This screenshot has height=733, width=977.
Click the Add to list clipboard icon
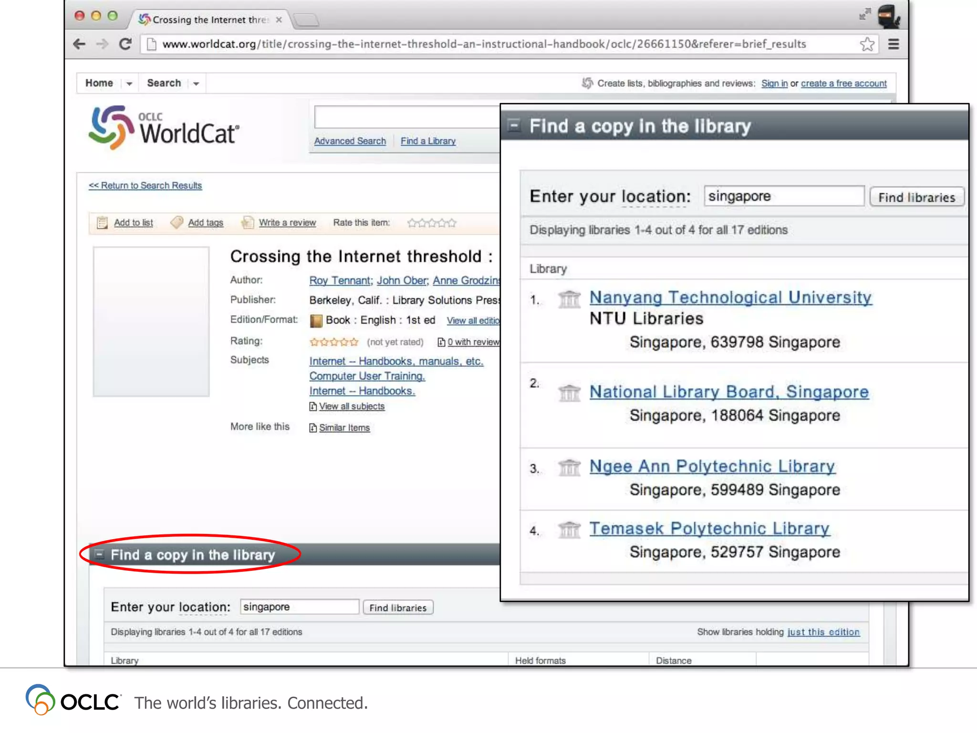pyautogui.click(x=102, y=223)
